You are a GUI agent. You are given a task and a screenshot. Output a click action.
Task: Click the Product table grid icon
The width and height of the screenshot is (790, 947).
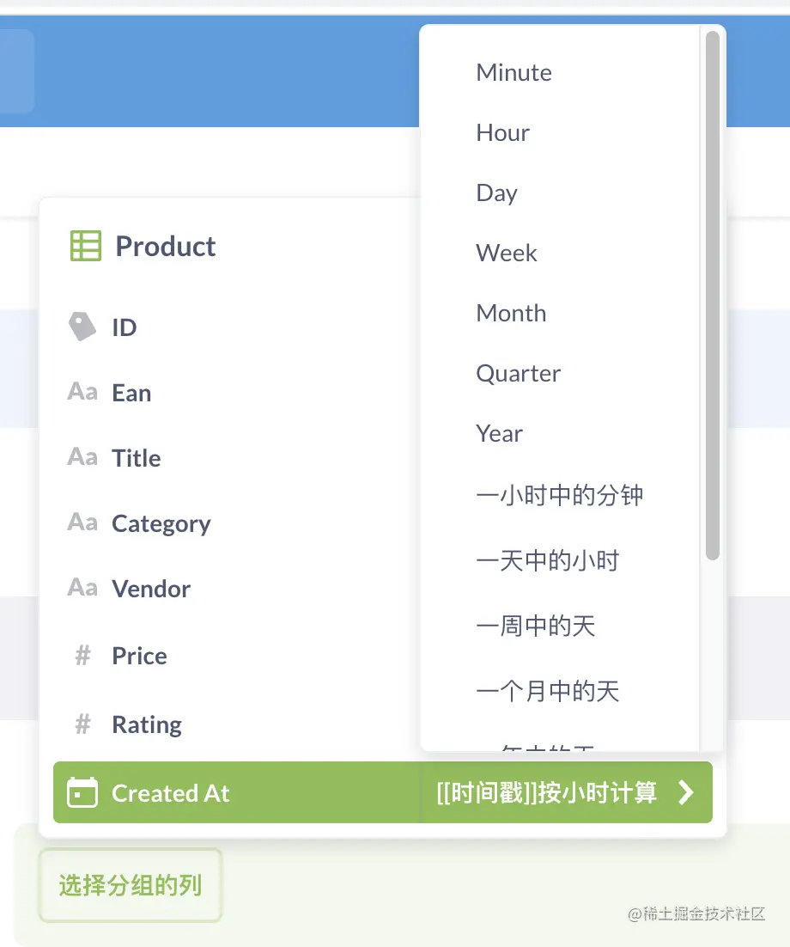85,246
